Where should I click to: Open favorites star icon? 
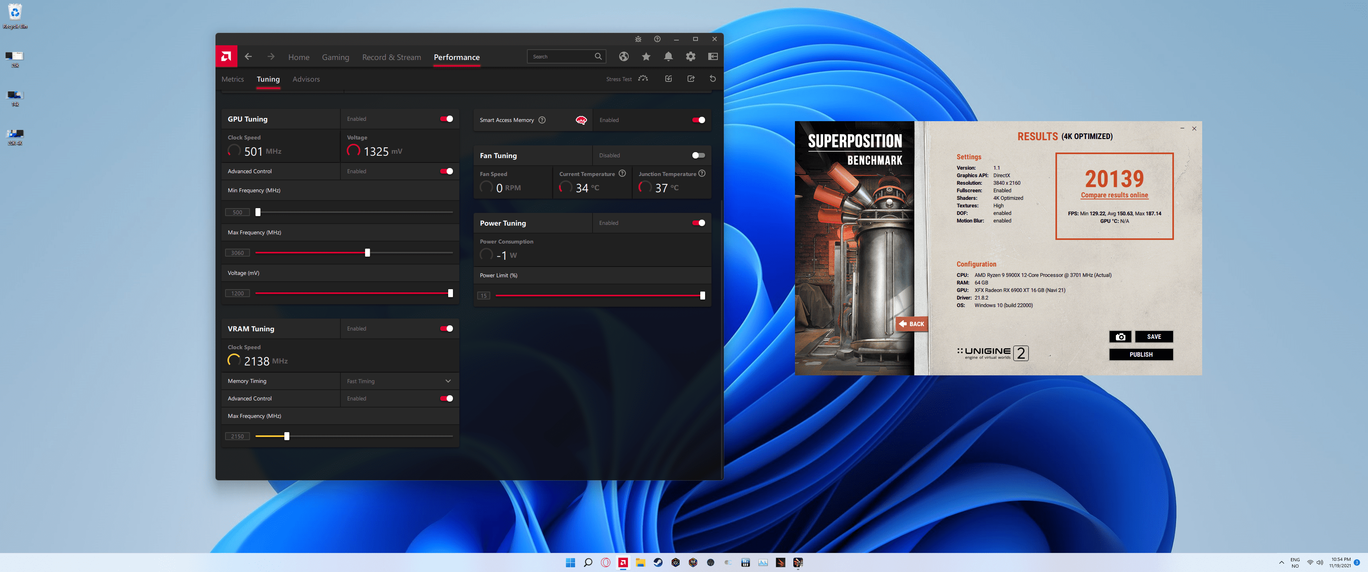646,57
